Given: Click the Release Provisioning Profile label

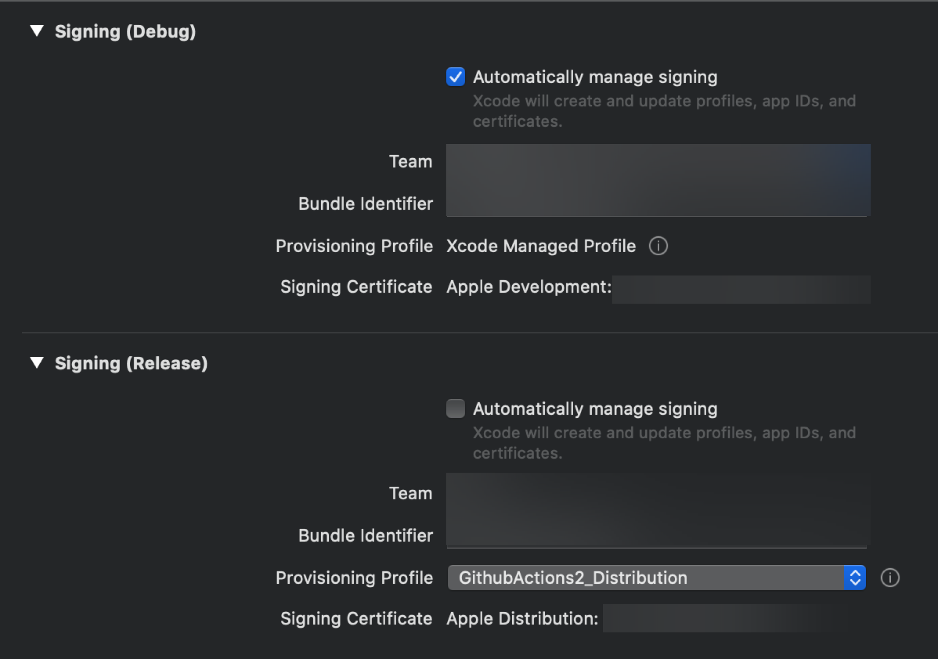Looking at the screenshot, I should 354,578.
